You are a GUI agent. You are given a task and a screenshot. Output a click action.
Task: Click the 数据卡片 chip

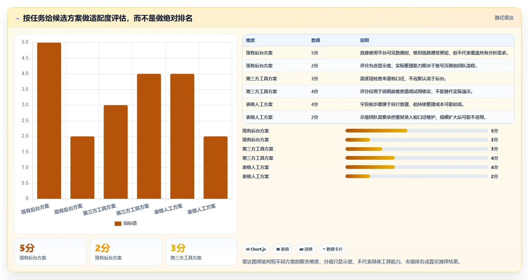[333, 249]
